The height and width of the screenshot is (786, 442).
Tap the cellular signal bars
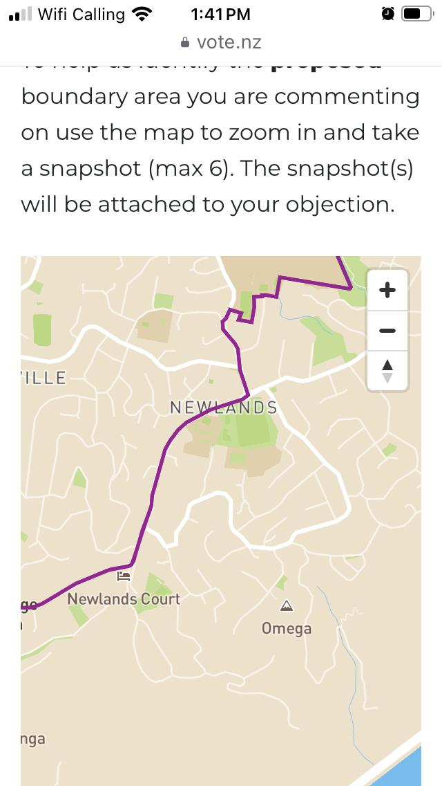[x=20, y=15]
